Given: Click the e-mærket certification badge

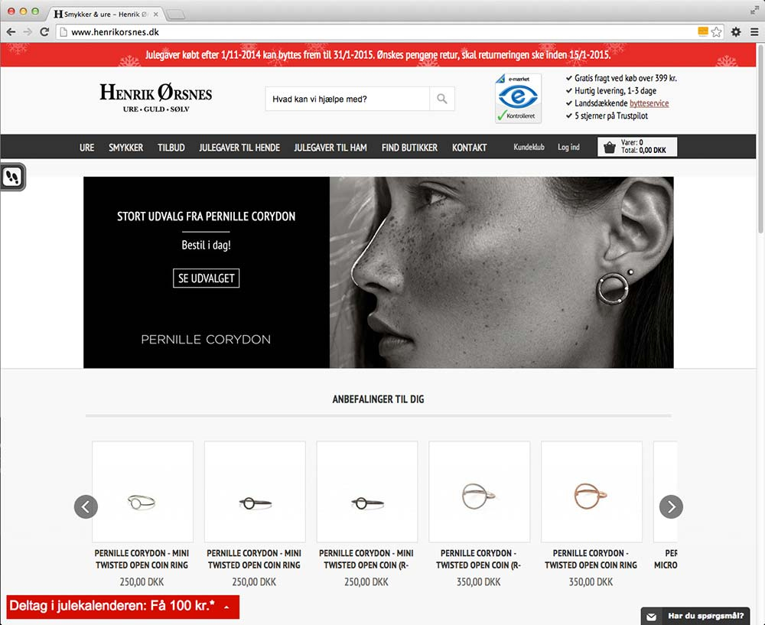Looking at the screenshot, I should click(x=518, y=98).
